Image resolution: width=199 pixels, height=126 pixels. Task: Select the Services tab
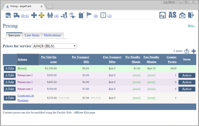point(14,35)
